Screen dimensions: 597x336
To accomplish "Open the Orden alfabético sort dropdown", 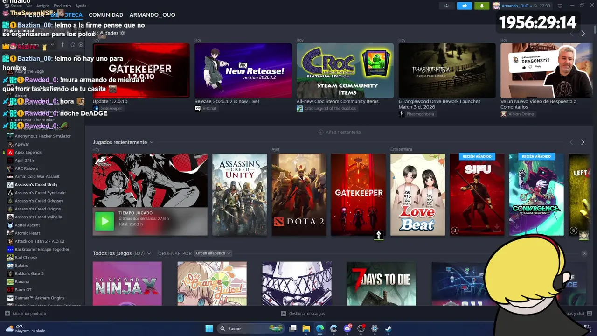I will (213, 253).
